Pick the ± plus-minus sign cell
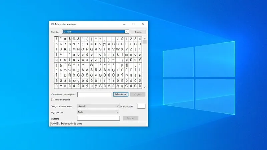 pos(104,65)
